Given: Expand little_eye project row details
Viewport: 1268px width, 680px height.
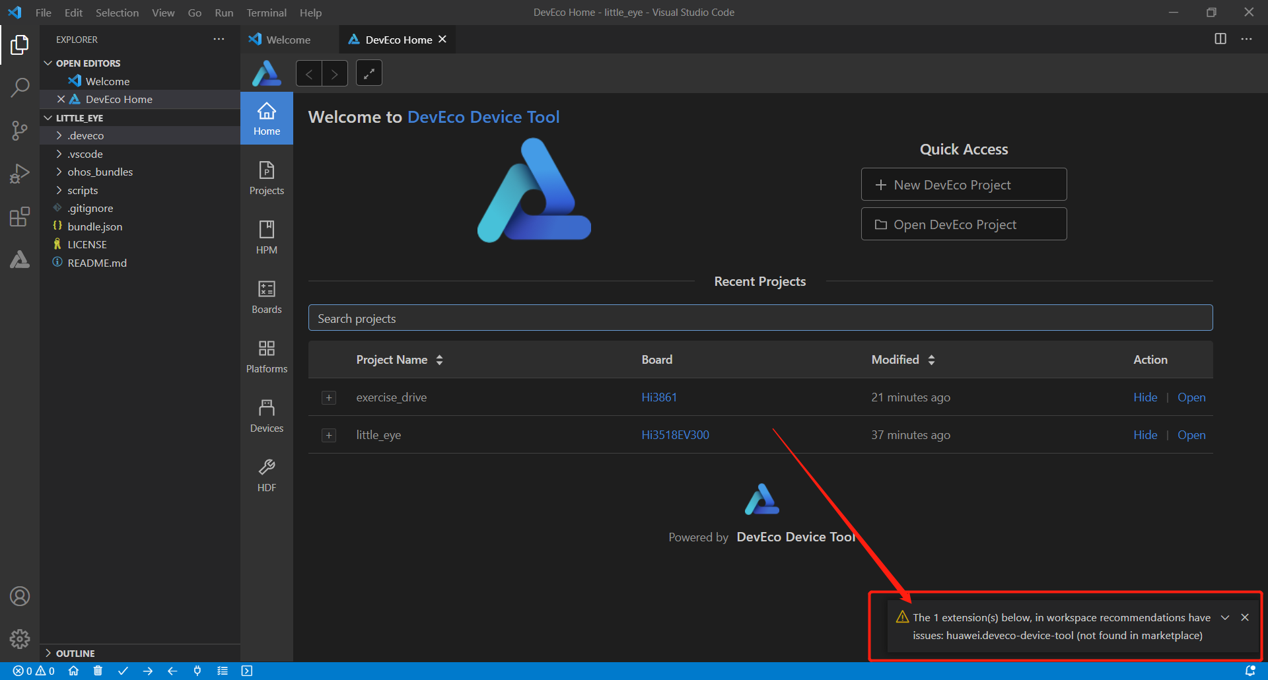Looking at the screenshot, I should 329,435.
